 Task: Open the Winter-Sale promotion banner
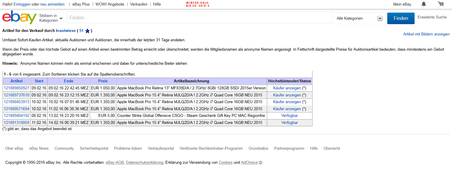click(x=198, y=4)
